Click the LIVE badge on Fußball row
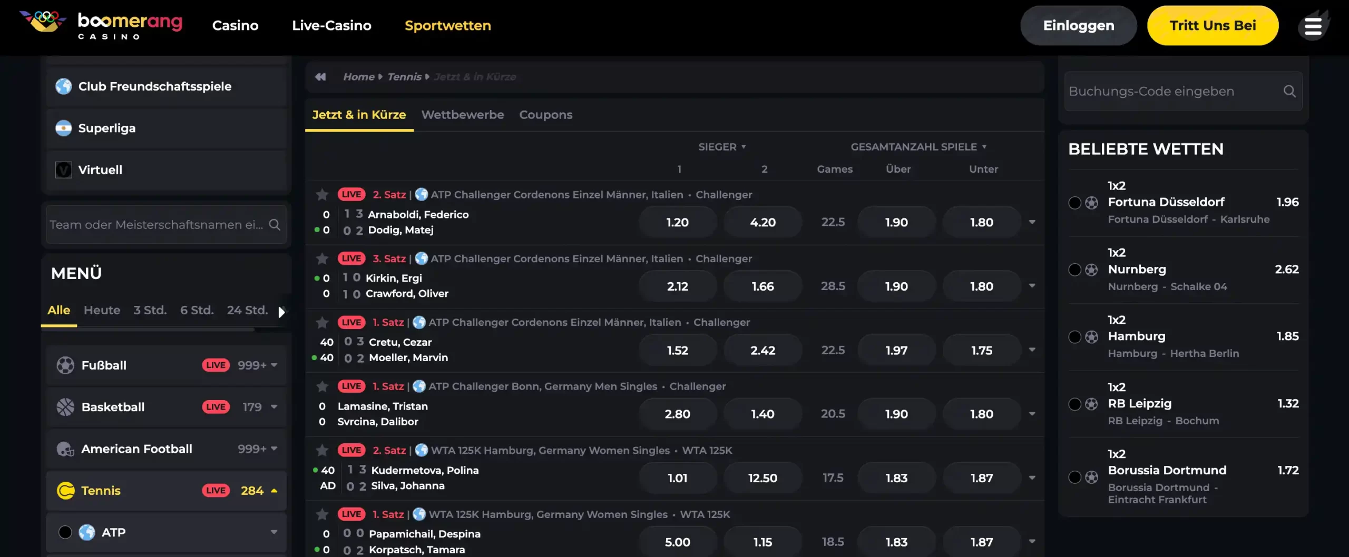 216,365
